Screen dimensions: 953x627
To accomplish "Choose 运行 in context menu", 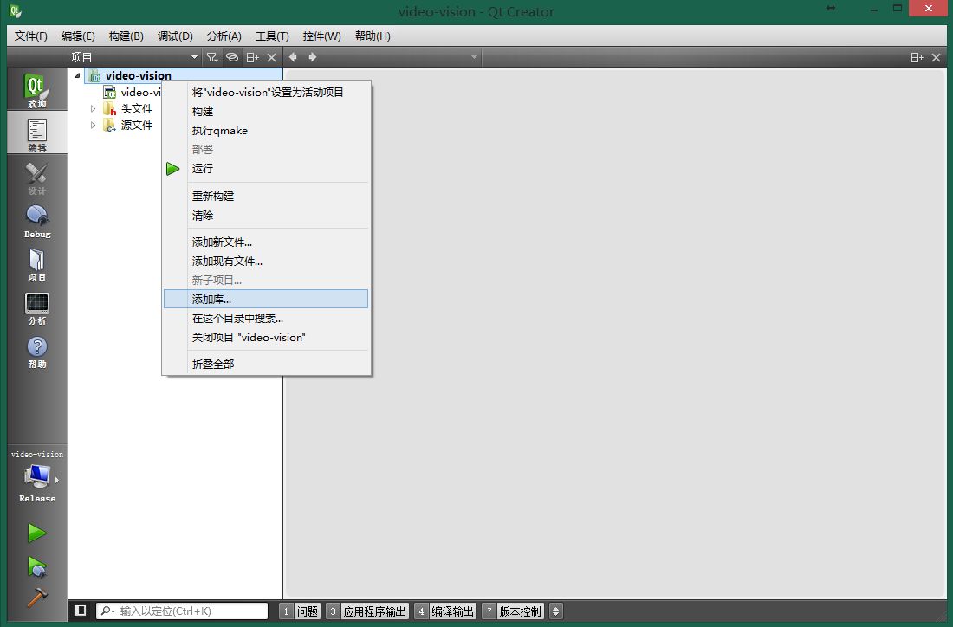I will coord(266,168).
